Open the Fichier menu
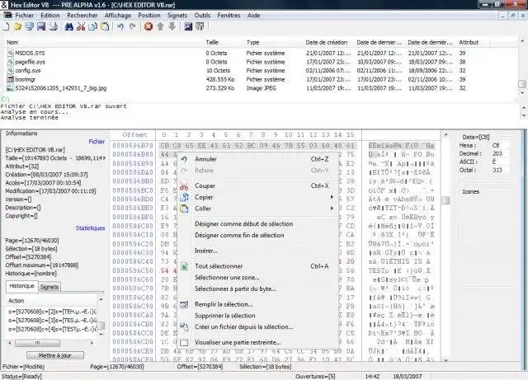The height and width of the screenshot is (380, 528). point(24,15)
